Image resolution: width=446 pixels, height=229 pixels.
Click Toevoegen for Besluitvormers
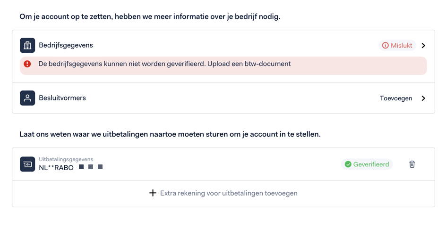click(x=396, y=98)
